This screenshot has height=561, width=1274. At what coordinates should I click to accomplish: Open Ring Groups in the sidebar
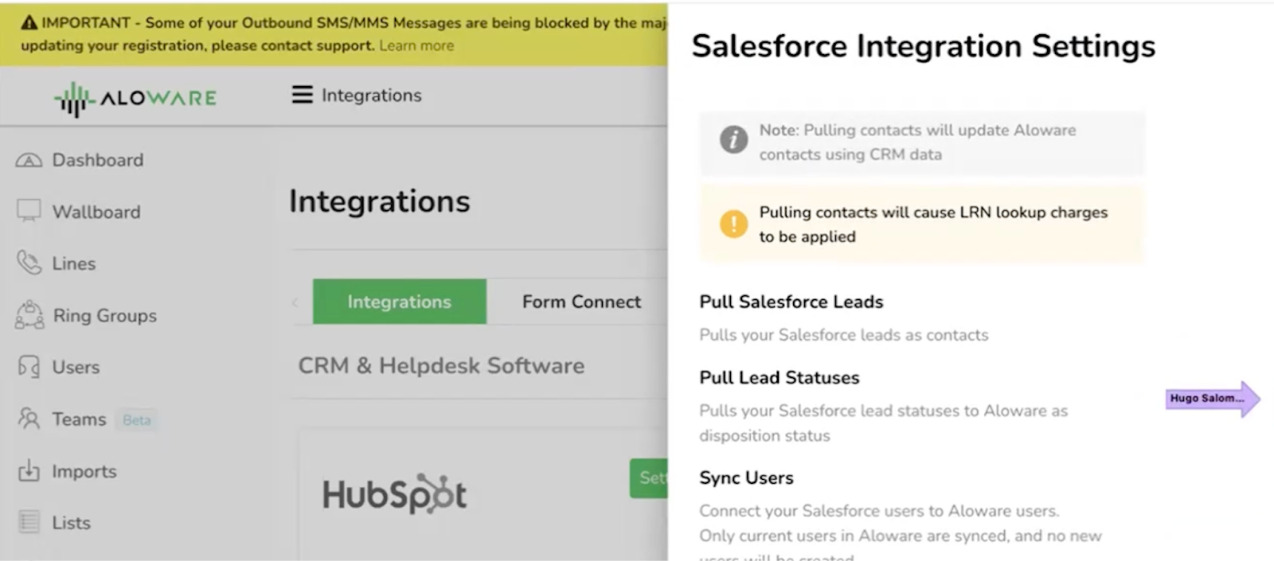(105, 315)
